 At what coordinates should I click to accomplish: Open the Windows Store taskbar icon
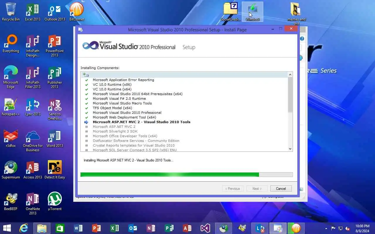[x=60, y=228]
